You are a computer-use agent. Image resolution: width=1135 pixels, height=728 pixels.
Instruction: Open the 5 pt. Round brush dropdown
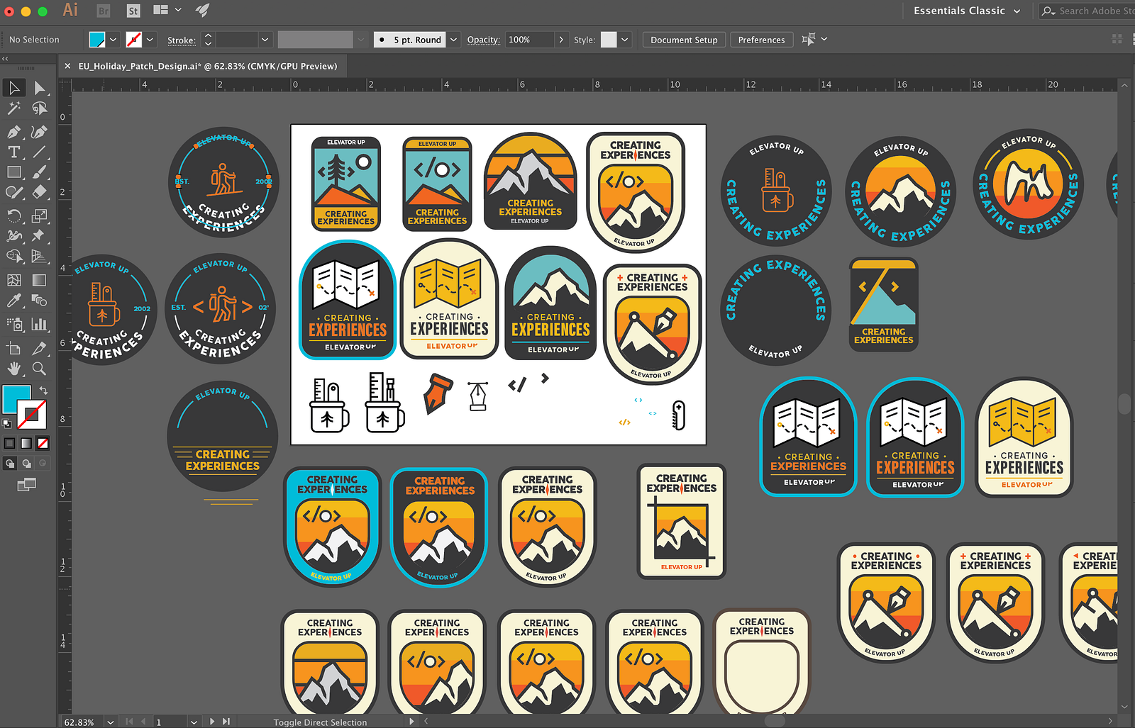tap(453, 40)
